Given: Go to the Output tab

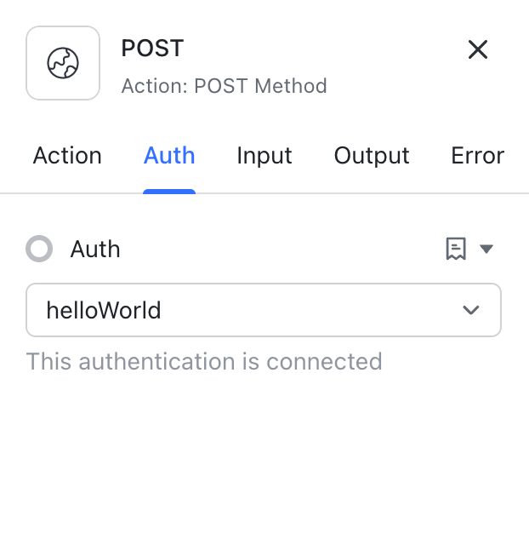Looking at the screenshot, I should point(372,156).
